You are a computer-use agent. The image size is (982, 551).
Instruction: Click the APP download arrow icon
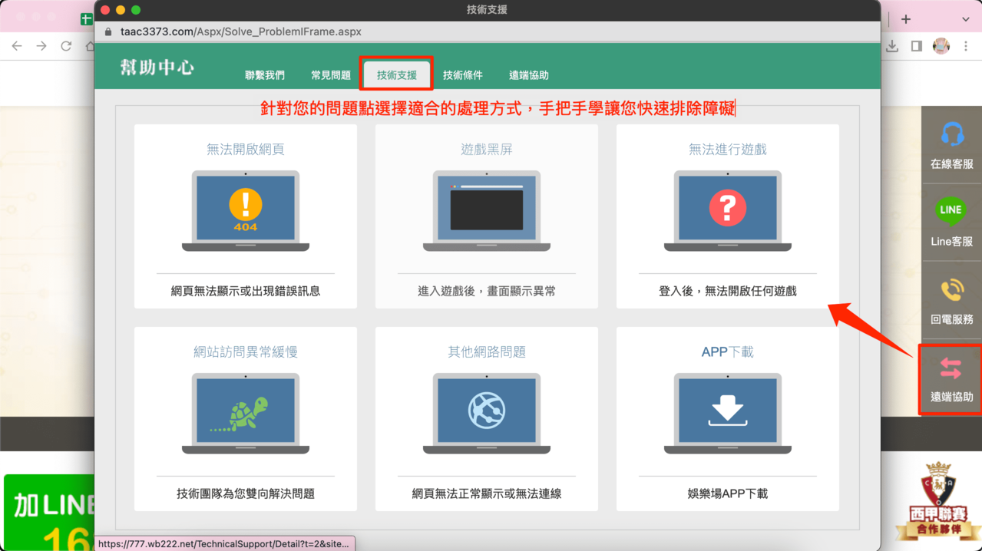(x=727, y=413)
